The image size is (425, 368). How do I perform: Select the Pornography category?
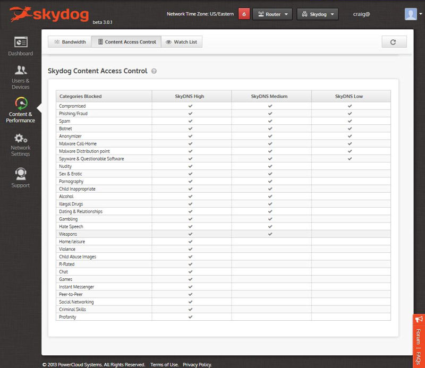(x=71, y=181)
